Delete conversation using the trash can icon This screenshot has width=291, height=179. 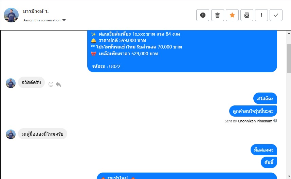(x=218, y=15)
